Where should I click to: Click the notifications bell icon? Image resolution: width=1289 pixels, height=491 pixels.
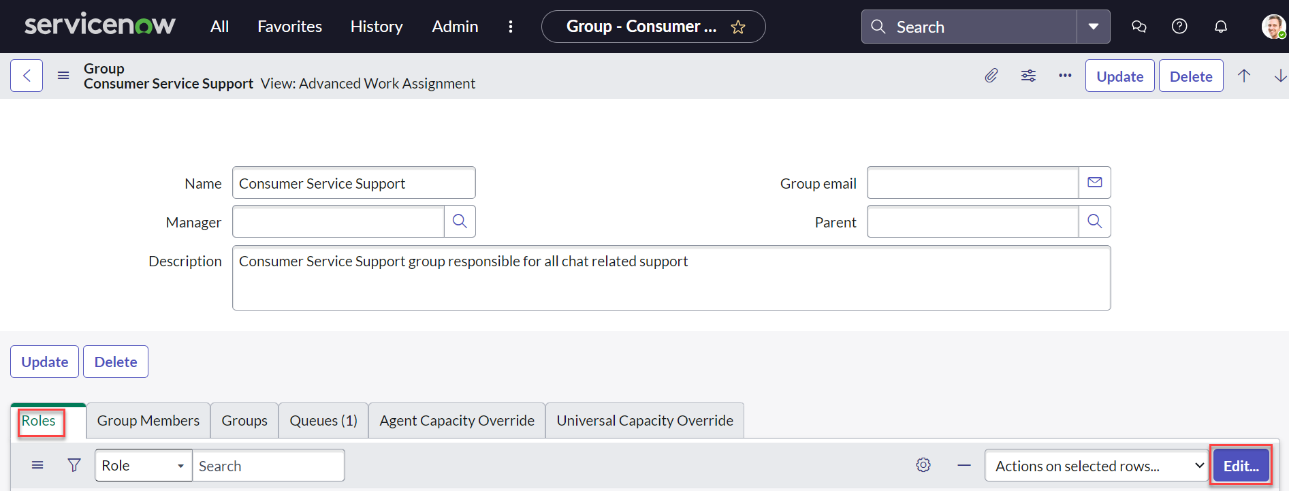click(1220, 27)
